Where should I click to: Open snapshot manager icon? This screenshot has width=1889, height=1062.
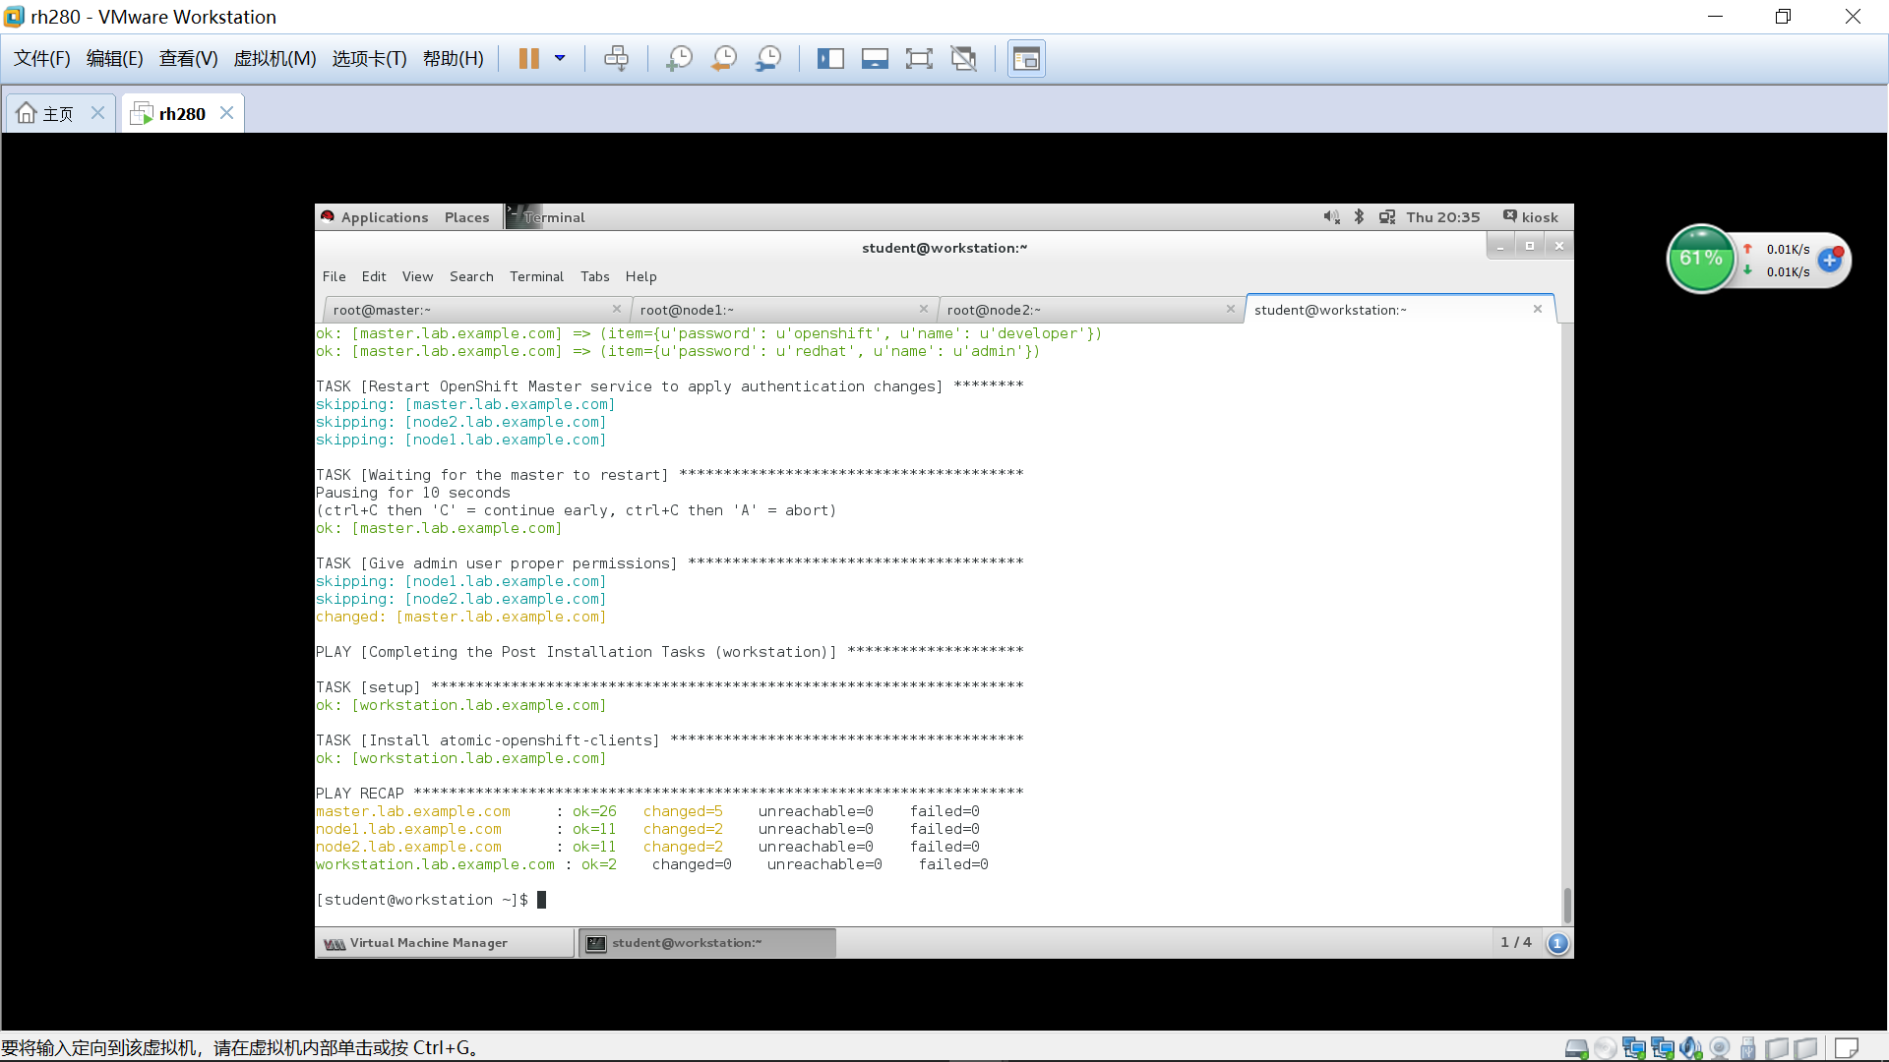(x=768, y=59)
